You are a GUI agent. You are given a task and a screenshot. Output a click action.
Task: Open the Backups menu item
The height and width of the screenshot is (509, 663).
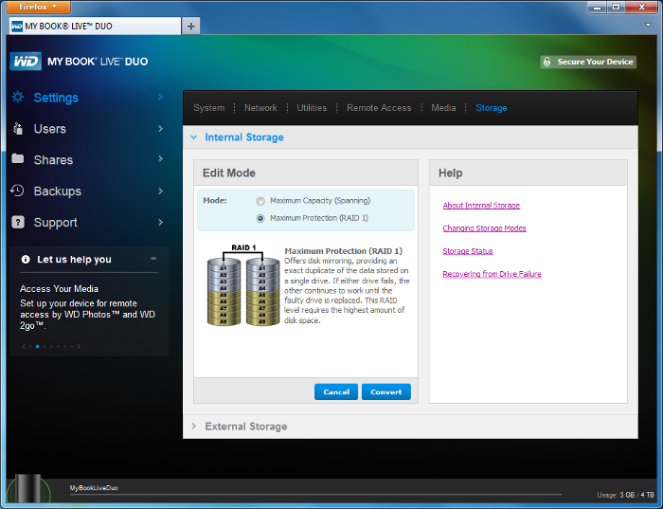[x=58, y=191]
